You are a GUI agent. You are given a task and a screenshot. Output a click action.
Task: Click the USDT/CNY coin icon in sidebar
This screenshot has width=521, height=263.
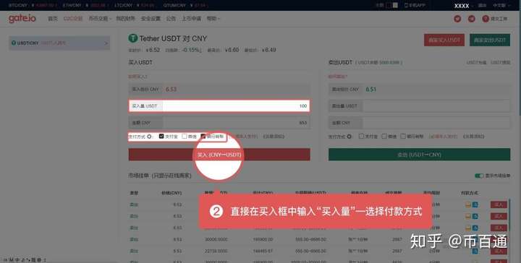point(14,43)
